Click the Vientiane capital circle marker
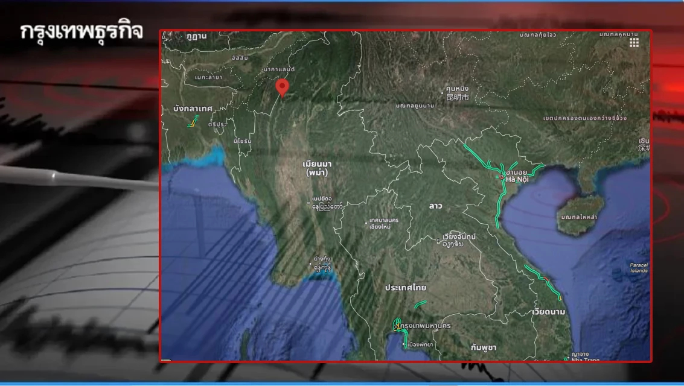The width and height of the screenshot is (684, 386). (x=439, y=243)
